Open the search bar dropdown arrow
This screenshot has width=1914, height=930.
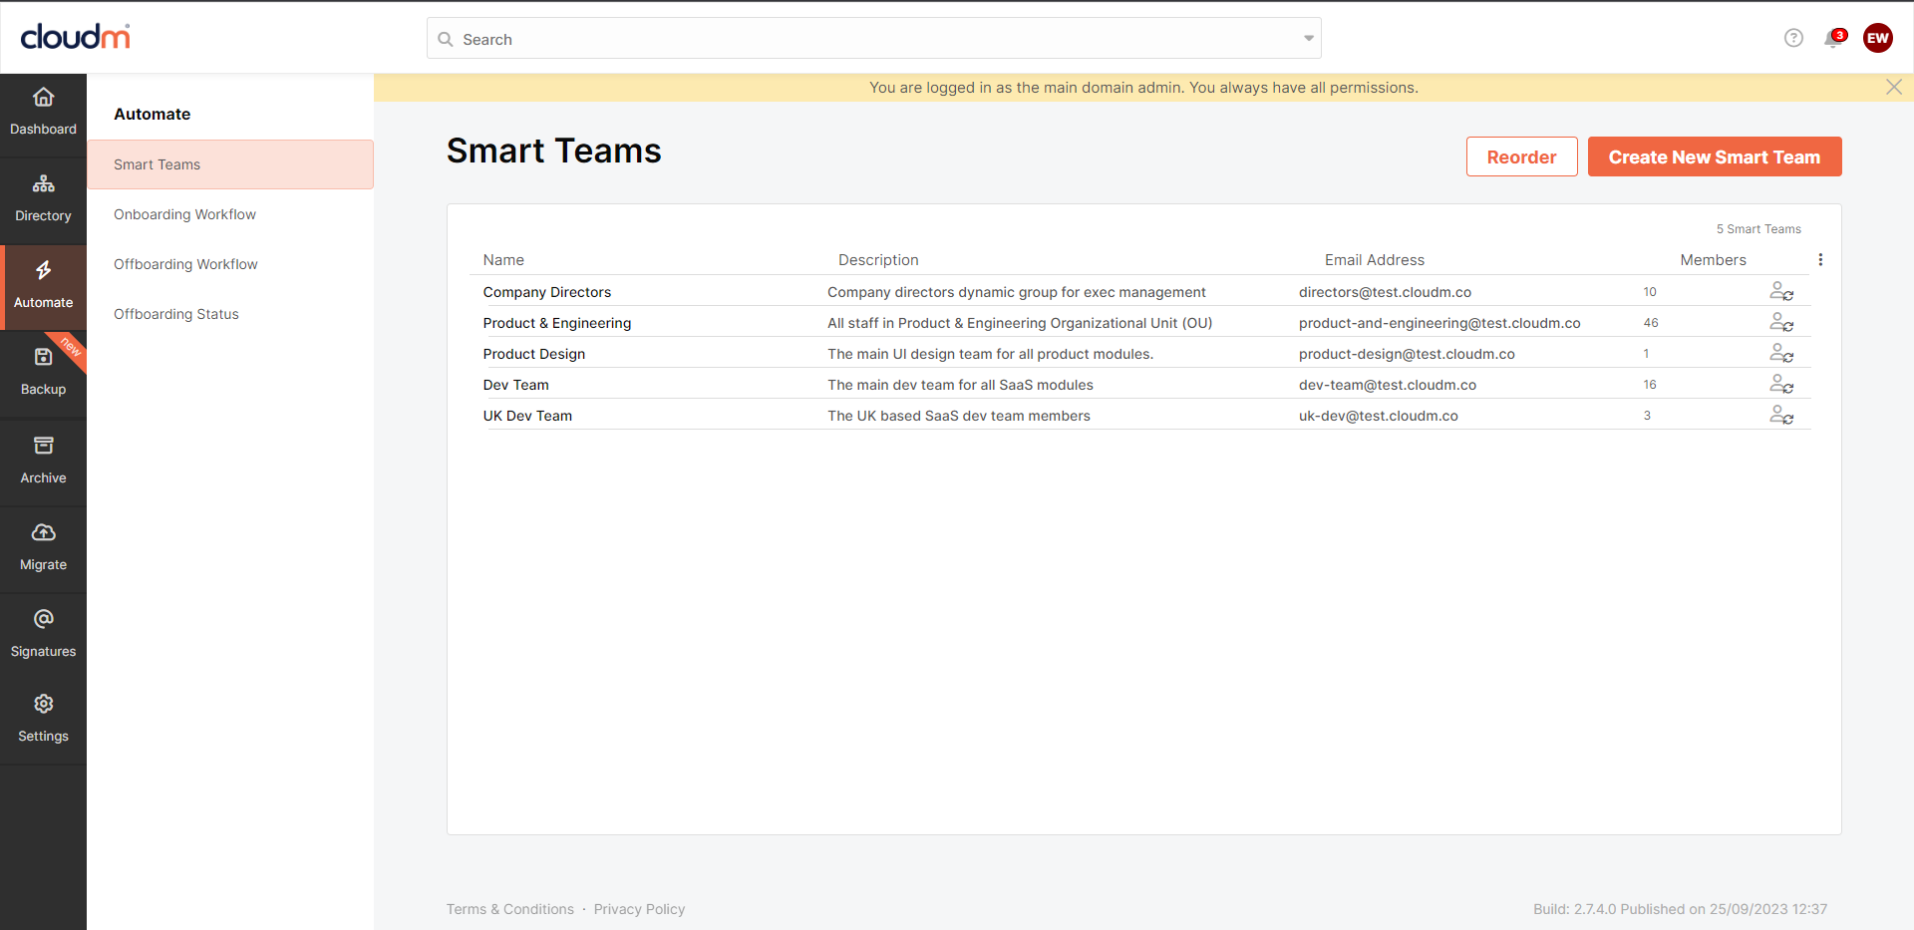[x=1308, y=38]
